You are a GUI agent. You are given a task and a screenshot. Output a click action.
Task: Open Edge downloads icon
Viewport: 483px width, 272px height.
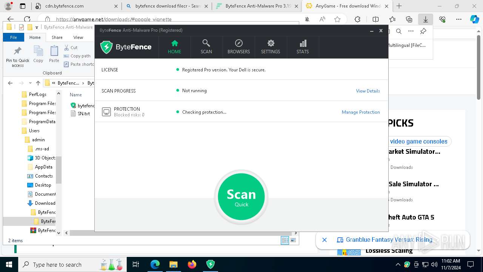425,19
